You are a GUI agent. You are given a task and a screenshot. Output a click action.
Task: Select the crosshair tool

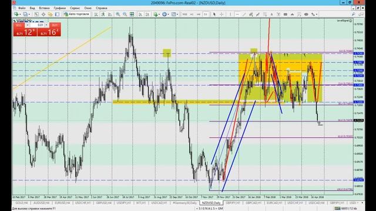click(x=221, y=14)
